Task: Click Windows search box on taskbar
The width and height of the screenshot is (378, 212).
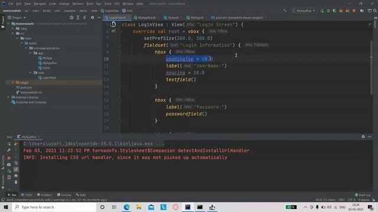Action: click(x=54, y=207)
